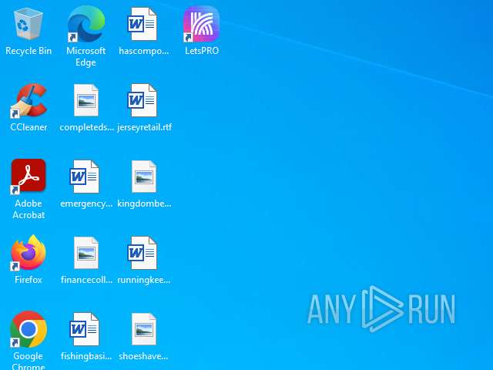Click the "LetsPRO" label text
Screen dimensions: 493x370
[x=202, y=51]
